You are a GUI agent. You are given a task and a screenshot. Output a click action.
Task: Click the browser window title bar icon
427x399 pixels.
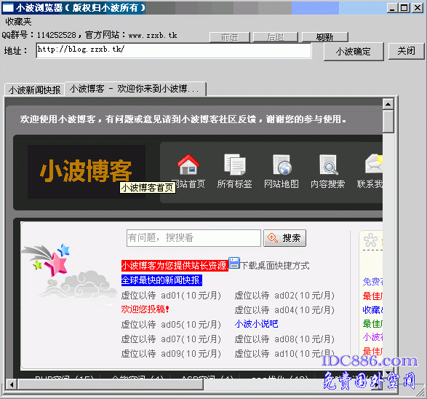[7, 7]
